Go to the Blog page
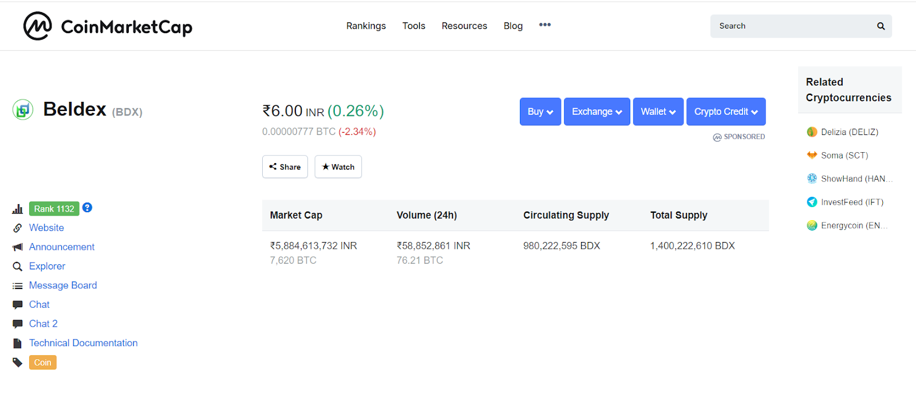The image size is (916, 393). click(513, 26)
